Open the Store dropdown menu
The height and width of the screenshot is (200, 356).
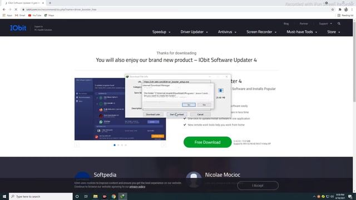click(x=334, y=32)
